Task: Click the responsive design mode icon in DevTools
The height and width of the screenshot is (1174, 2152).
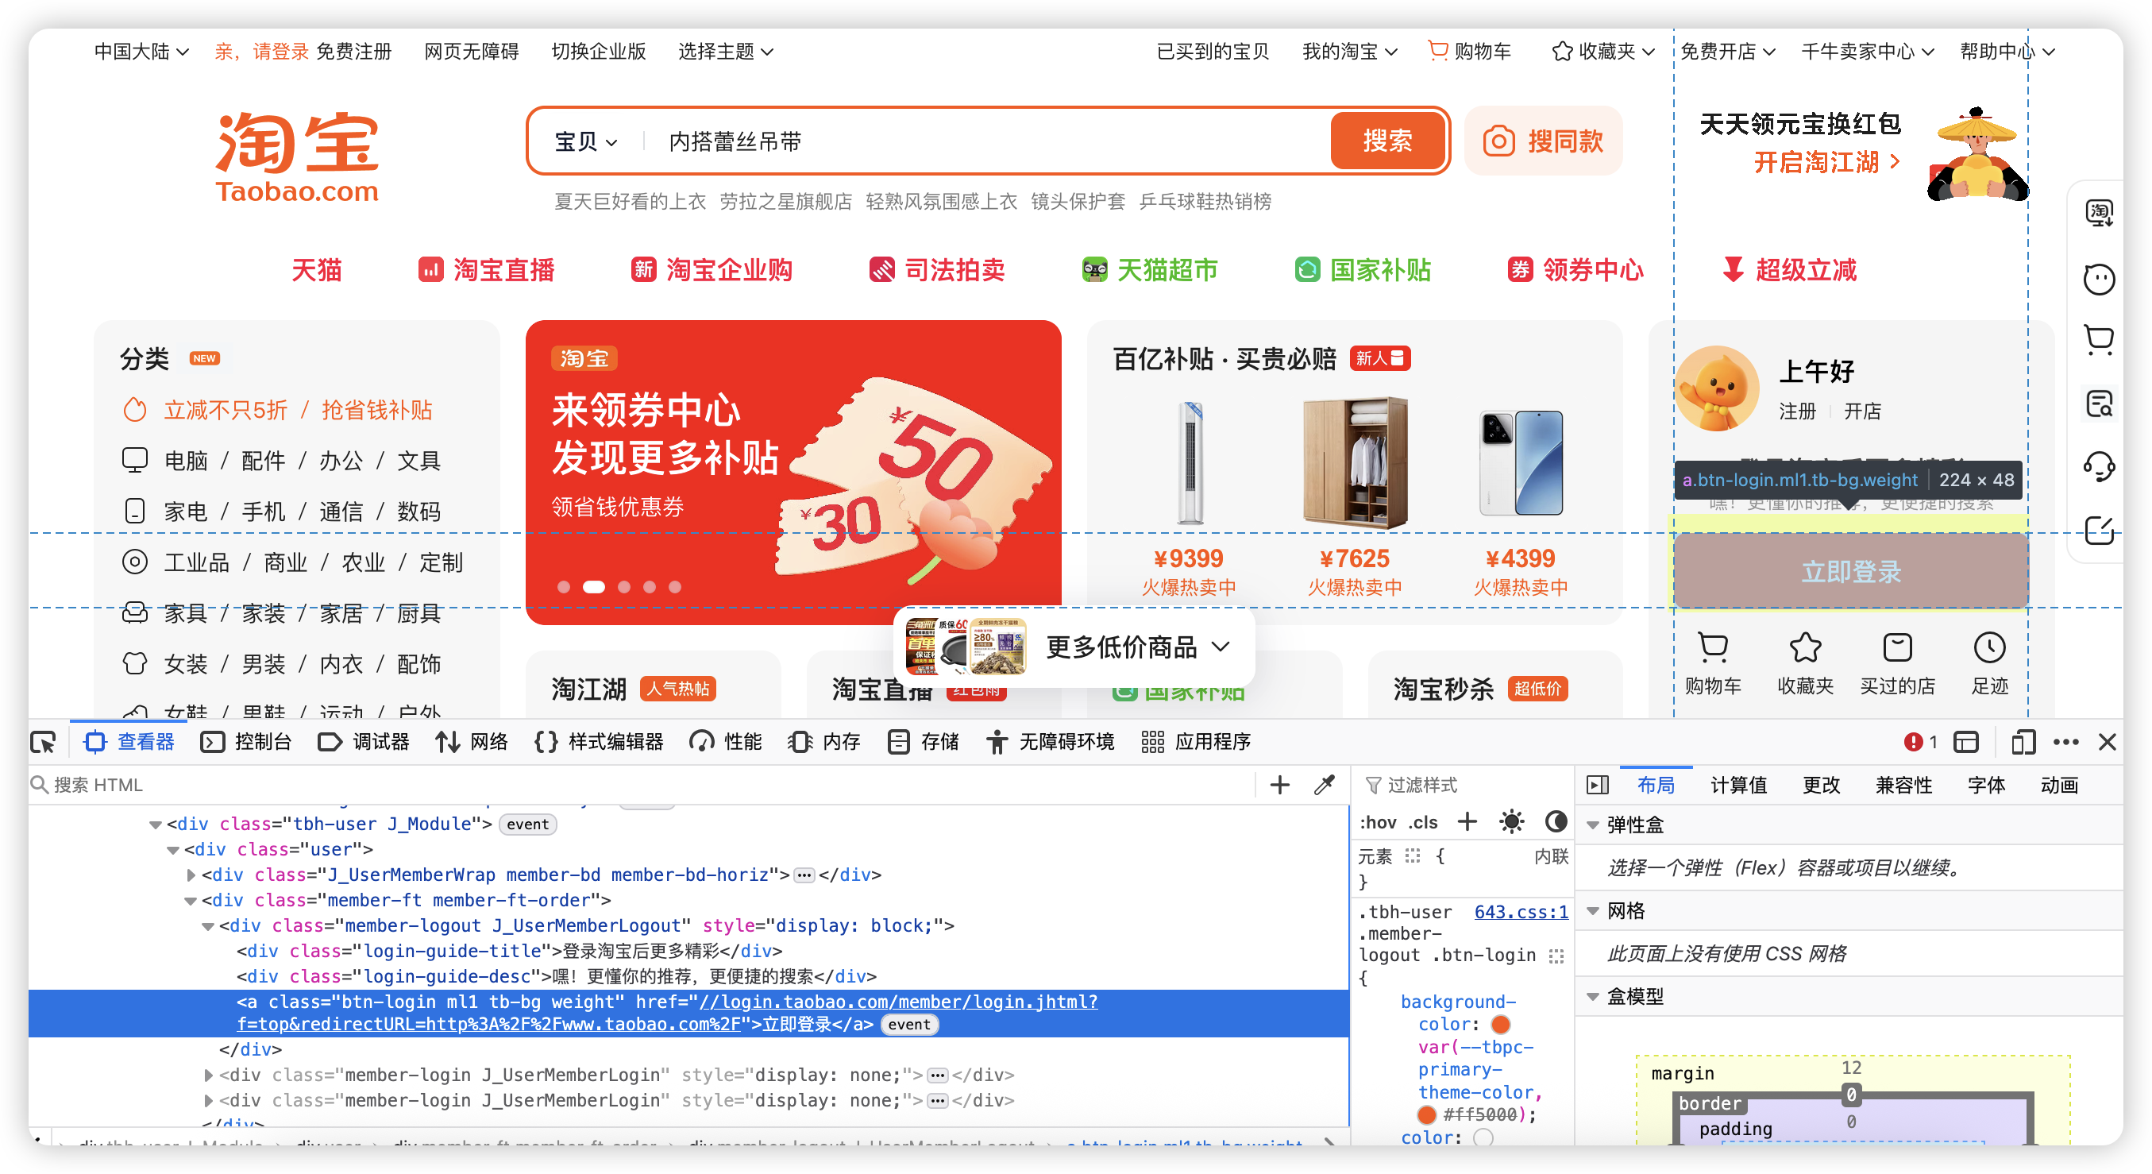Action: pyautogui.click(x=2023, y=742)
